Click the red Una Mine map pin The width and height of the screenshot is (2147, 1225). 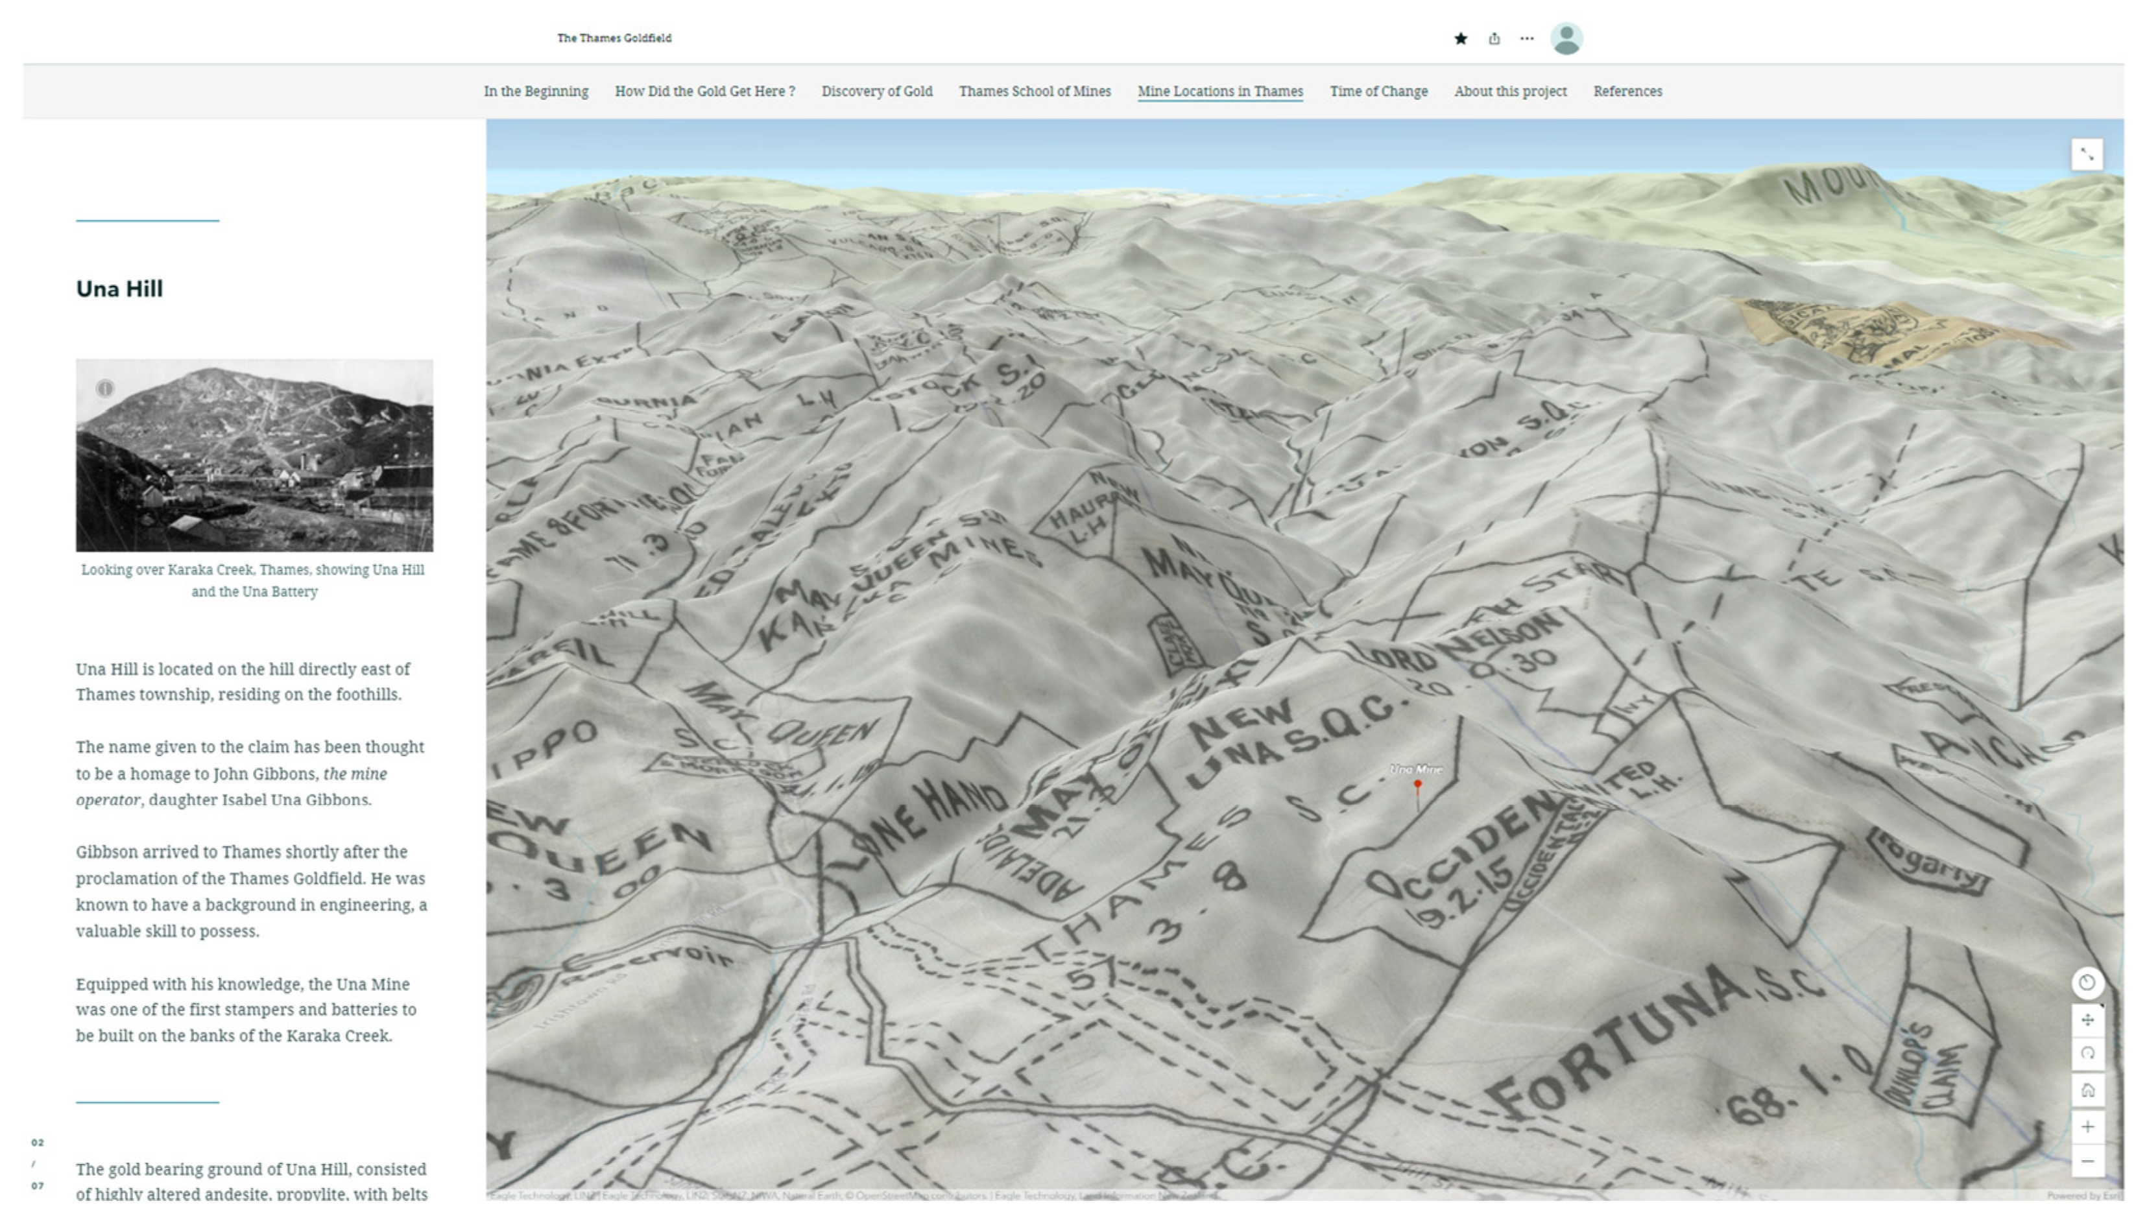click(x=1417, y=785)
